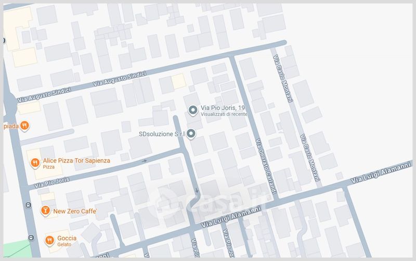Click the piada restaurant marker icon
Image resolution: width=416 pixels, height=261 pixels.
click(25, 126)
